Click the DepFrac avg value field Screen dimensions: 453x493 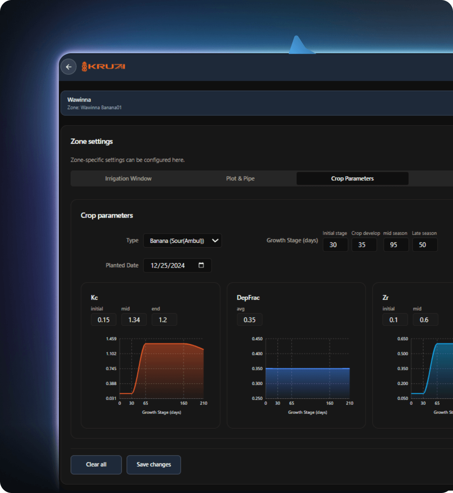coord(249,320)
